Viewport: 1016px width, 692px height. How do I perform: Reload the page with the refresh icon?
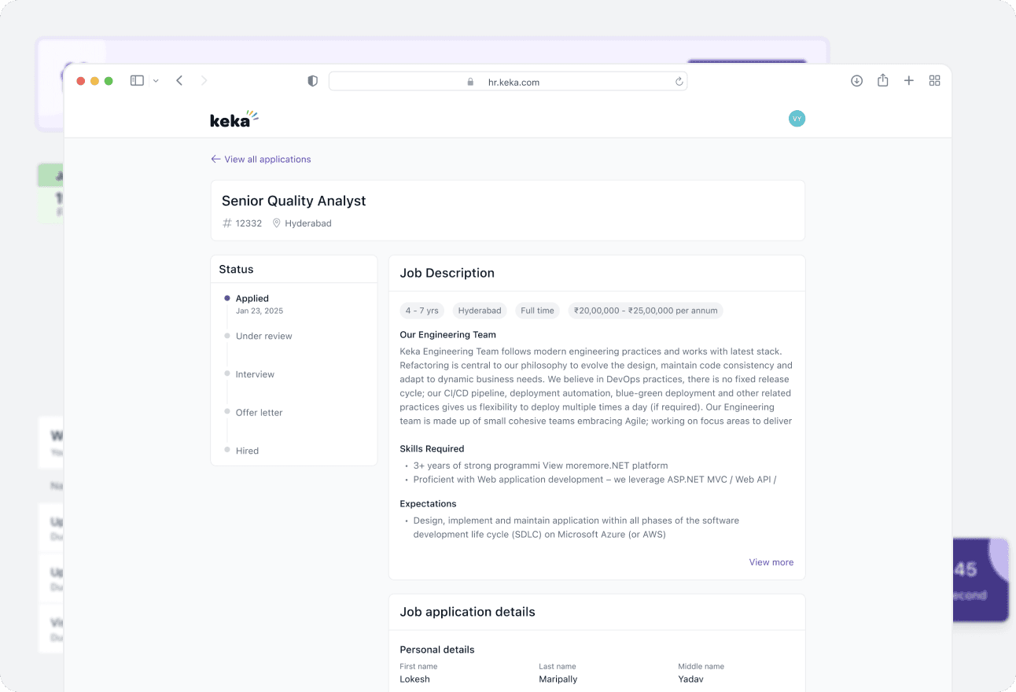679,81
